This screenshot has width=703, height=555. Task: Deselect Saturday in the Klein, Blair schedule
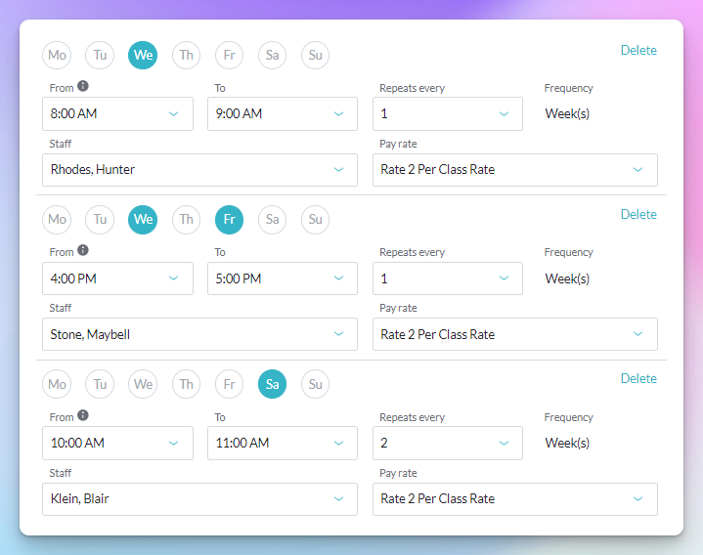[272, 384]
